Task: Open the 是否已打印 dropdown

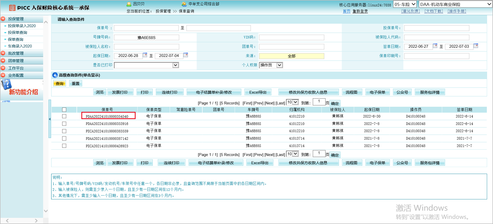Action: [x=175, y=65]
